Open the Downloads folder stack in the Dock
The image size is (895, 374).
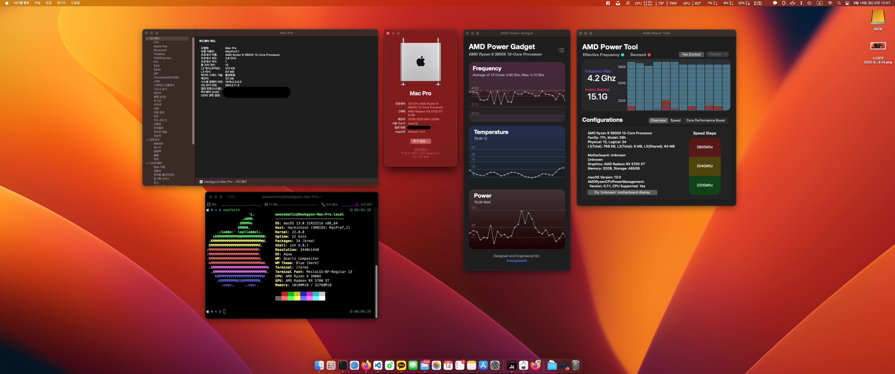click(552, 365)
